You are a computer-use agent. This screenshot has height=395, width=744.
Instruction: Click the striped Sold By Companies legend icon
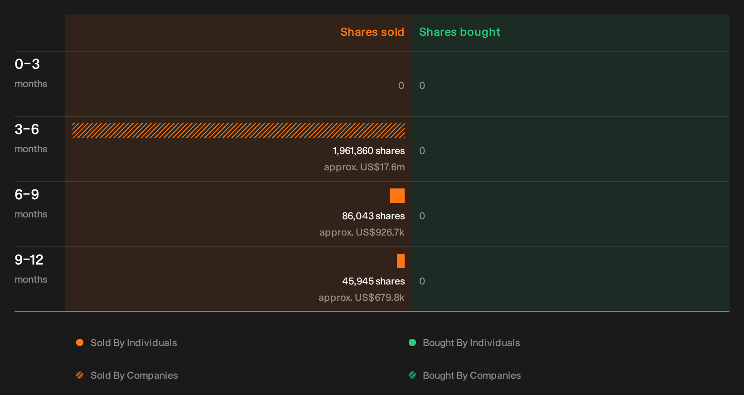click(x=80, y=375)
